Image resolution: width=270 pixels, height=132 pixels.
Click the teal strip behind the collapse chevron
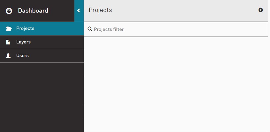point(79,11)
